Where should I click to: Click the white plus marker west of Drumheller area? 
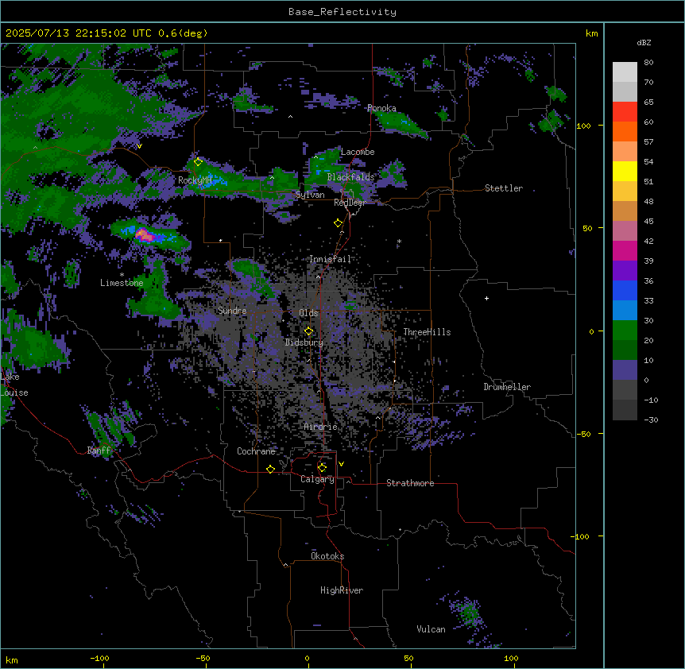(486, 298)
